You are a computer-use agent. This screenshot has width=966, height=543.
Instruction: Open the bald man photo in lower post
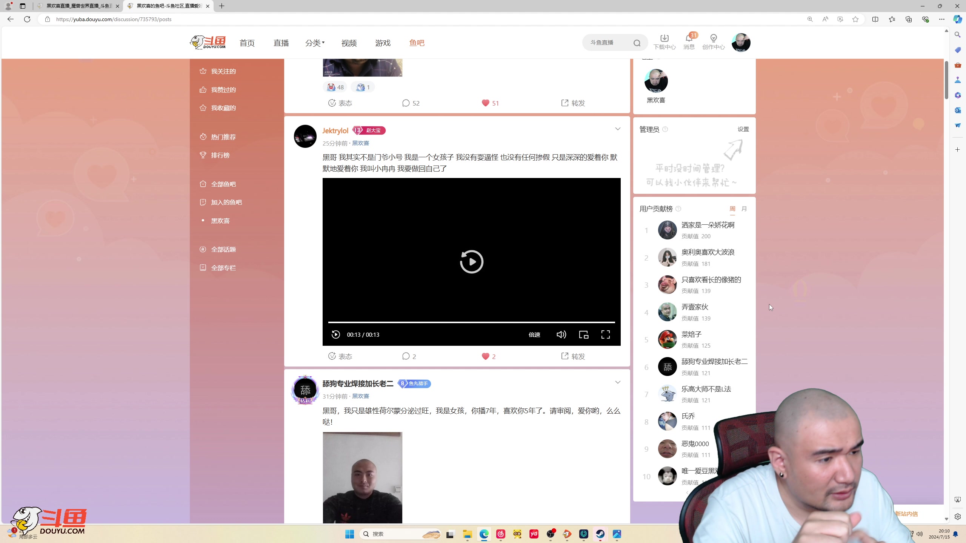362,477
